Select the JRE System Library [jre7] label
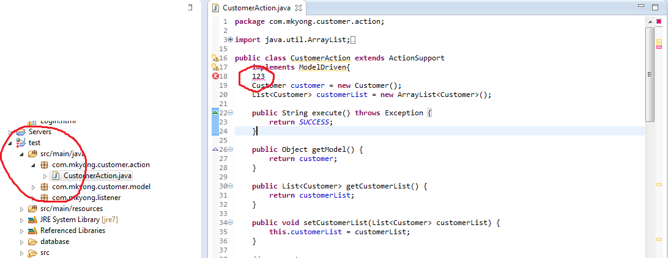This screenshot has width=668, height=258. (x=80, y=220)
